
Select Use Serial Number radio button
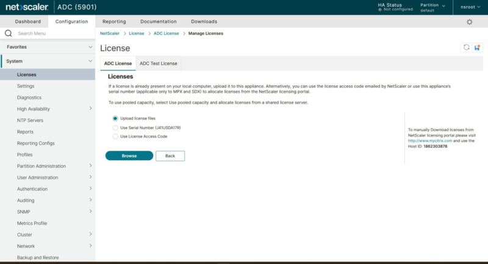[x=115, y=128]
